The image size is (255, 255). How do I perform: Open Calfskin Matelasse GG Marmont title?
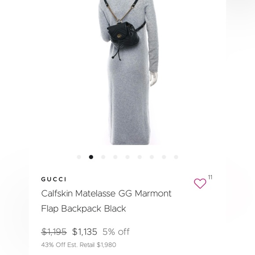[106, 193]
